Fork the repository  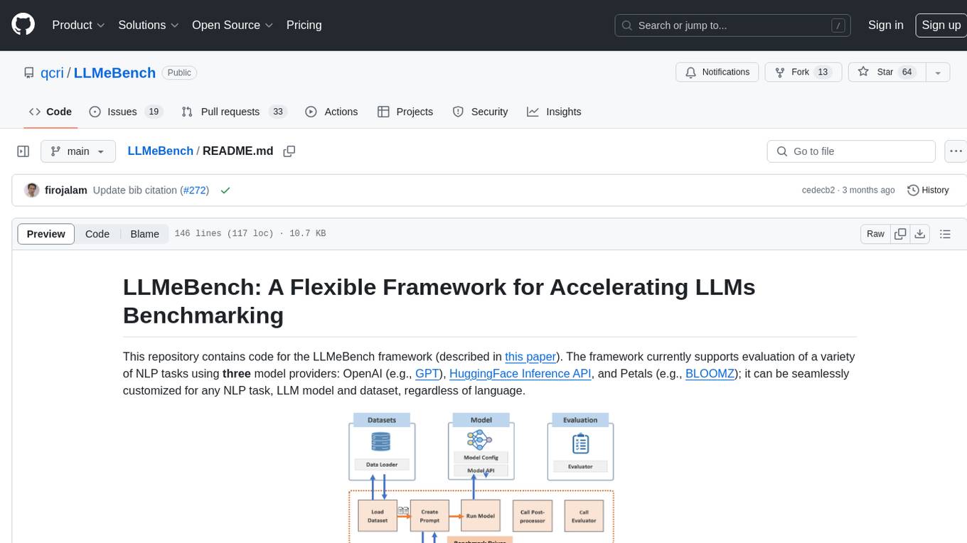pos(803,72)
